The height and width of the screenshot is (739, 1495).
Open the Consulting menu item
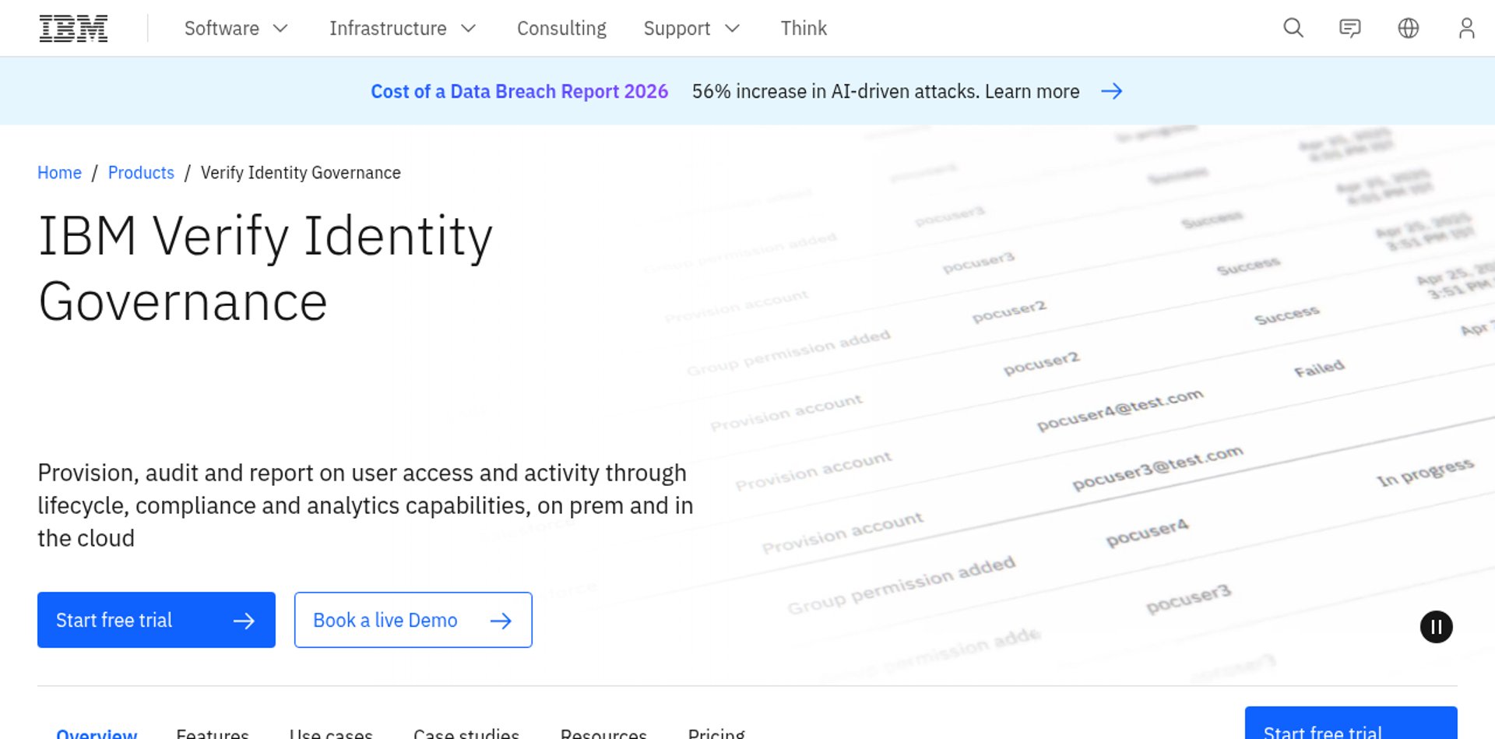click(561, 28)
